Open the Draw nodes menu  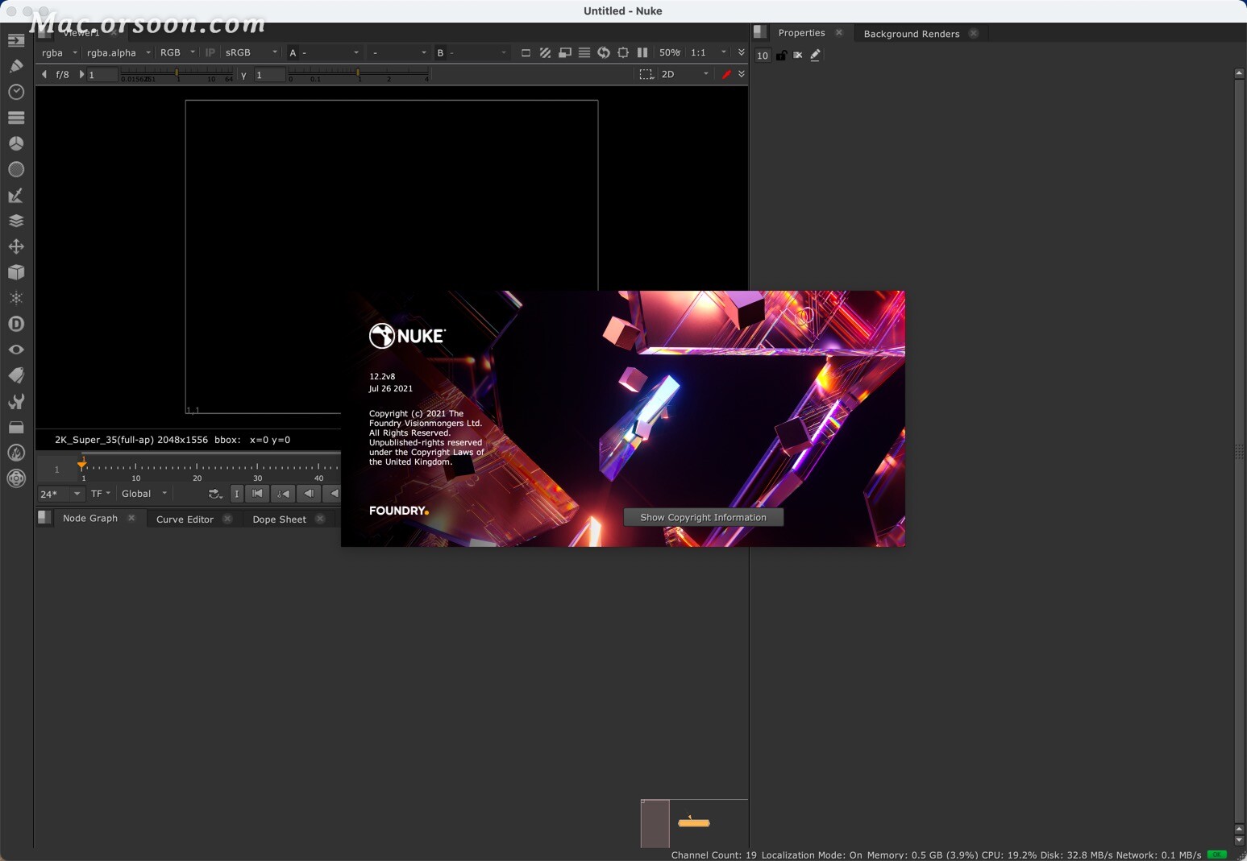(16, 65)
